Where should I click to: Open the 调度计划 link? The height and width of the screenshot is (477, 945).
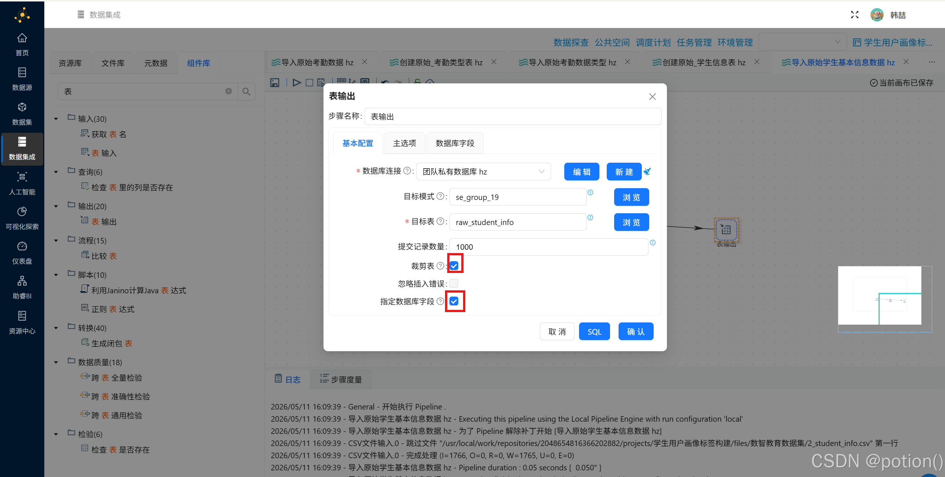click(x=653, y=42)
